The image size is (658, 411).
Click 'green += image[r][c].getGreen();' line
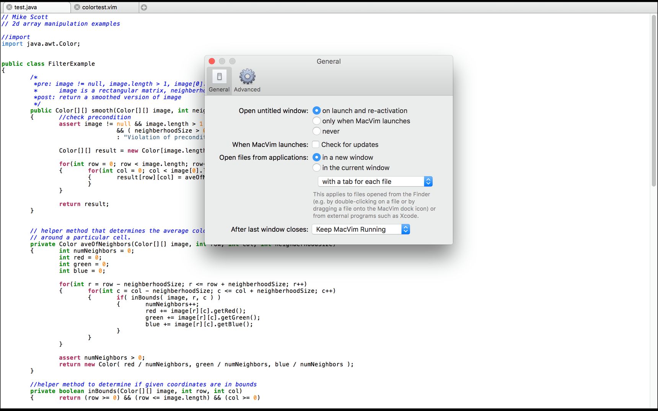point(203,318)
